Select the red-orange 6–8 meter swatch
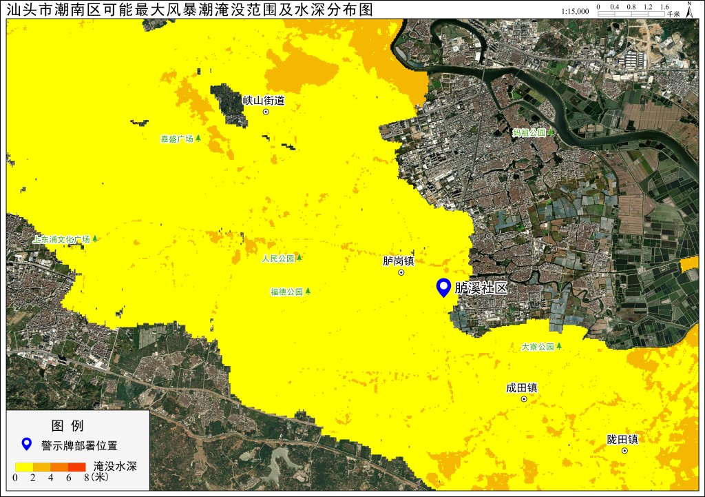Viewport: 705px width, 497px height. point(77,467)
